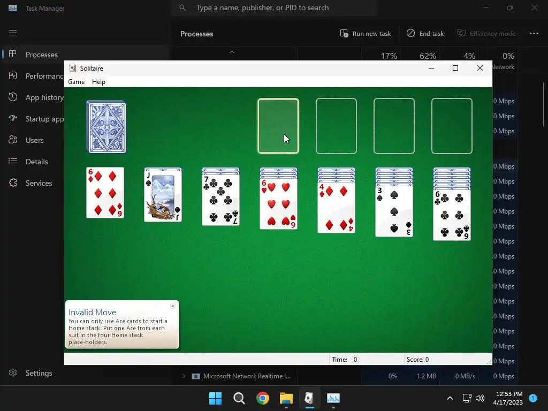Open File Explorer from taskbar
Image resolution: width=548 pixels, height=411 pixels.
coord(286,398)
